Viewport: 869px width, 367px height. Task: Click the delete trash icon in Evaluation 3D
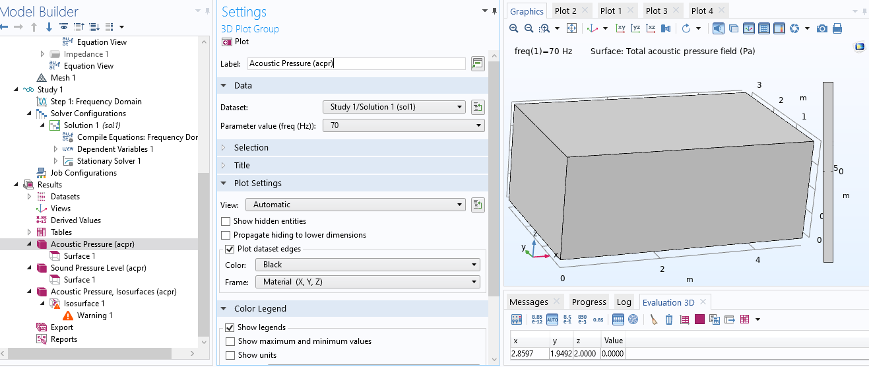pos(668,319)
